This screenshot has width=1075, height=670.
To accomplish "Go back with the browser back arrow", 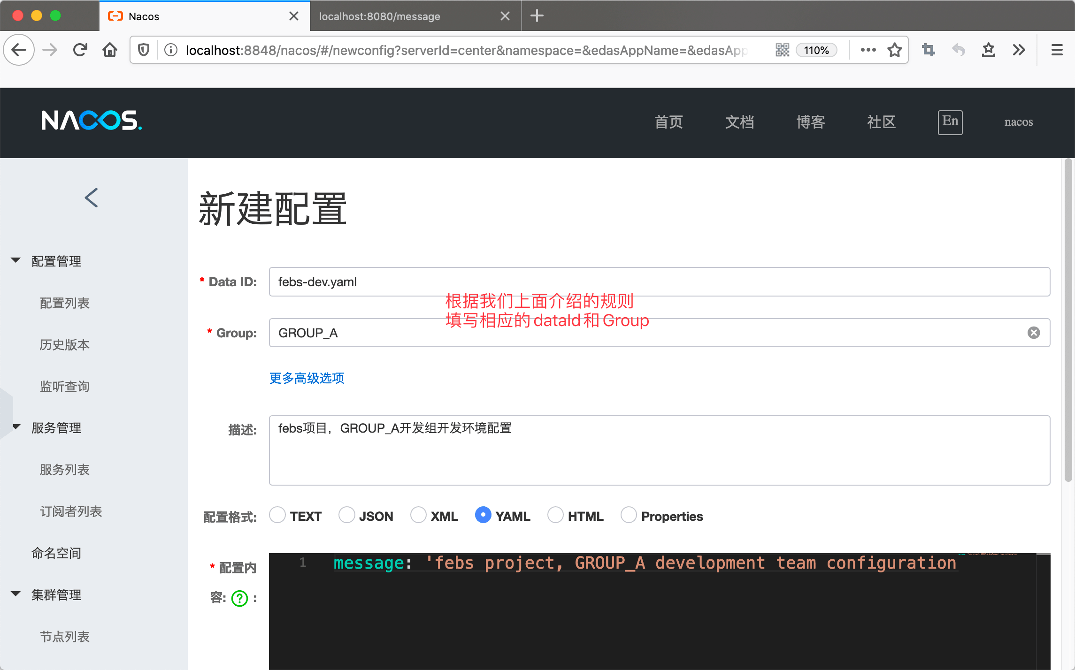I will point(19,50).
